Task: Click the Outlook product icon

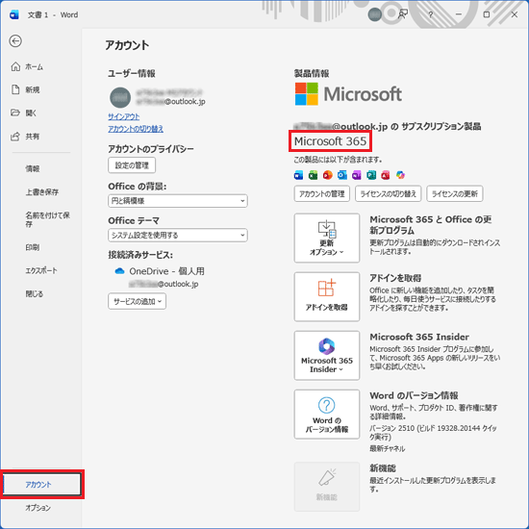Action: 342,175
